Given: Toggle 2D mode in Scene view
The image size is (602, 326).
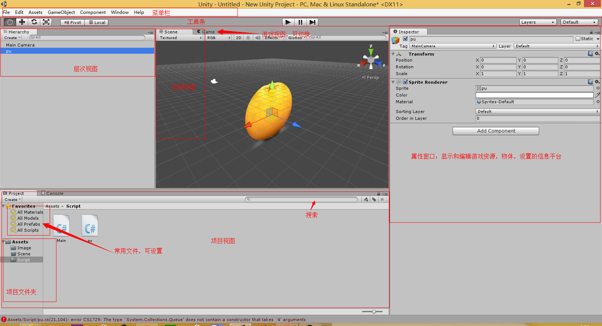Looking at the screenshot, I should point(239,38).
